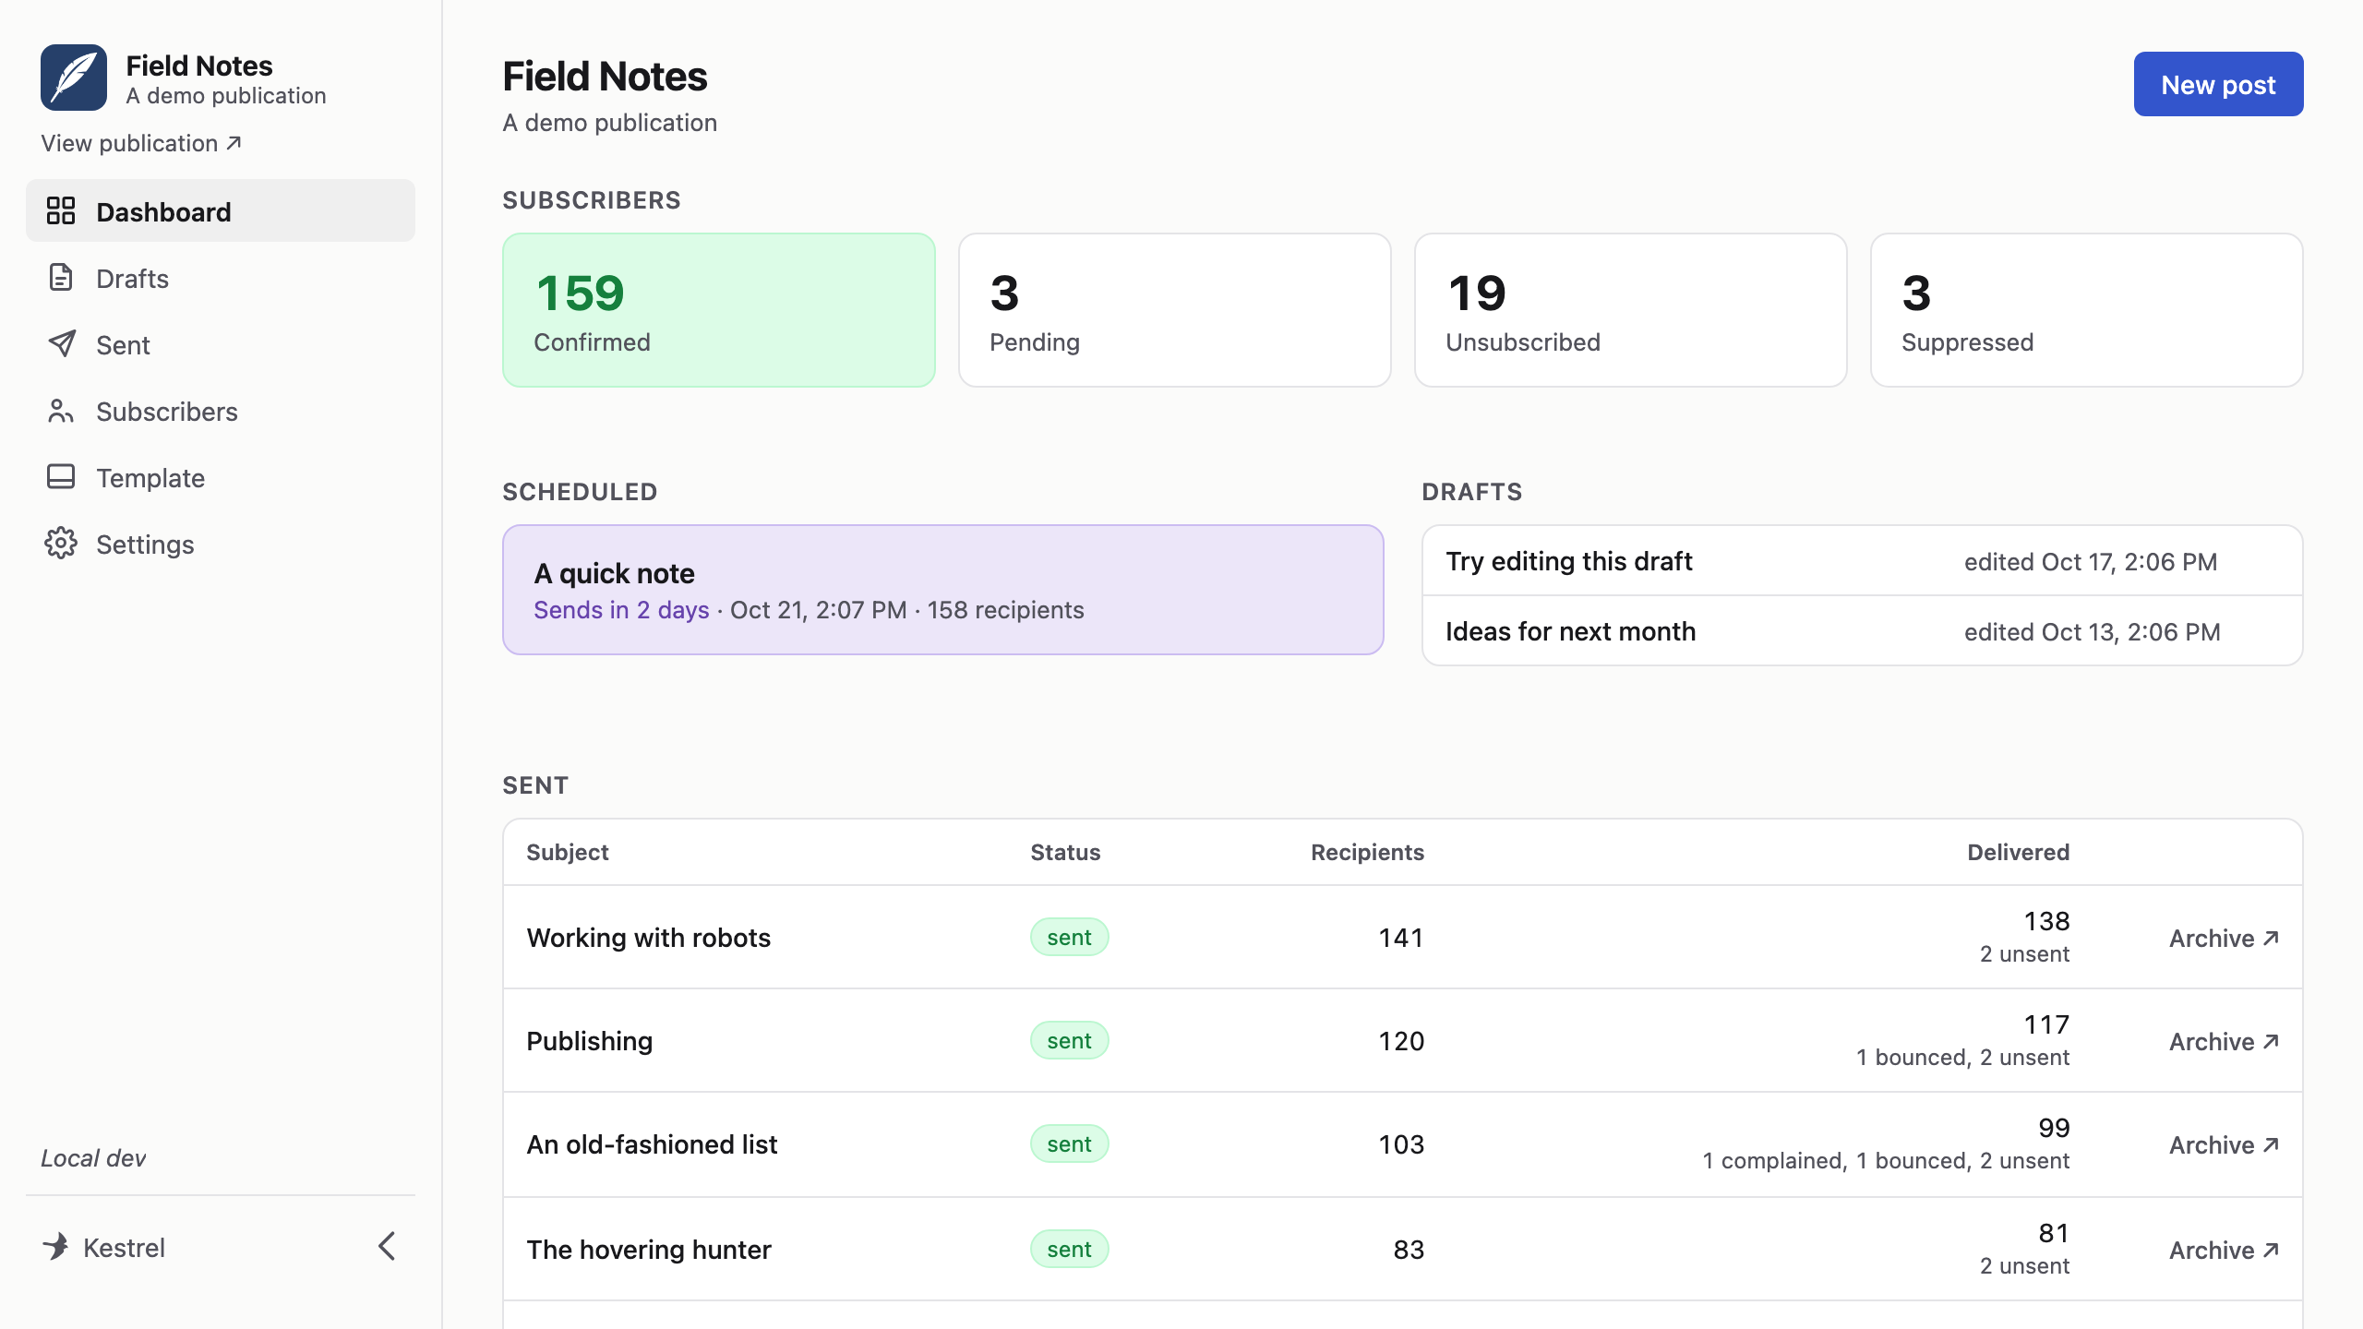Click the An old-fashioned list subject
This screenshot has width=2363, height=1329.
pyautogui.click(x=652, y=1144)
